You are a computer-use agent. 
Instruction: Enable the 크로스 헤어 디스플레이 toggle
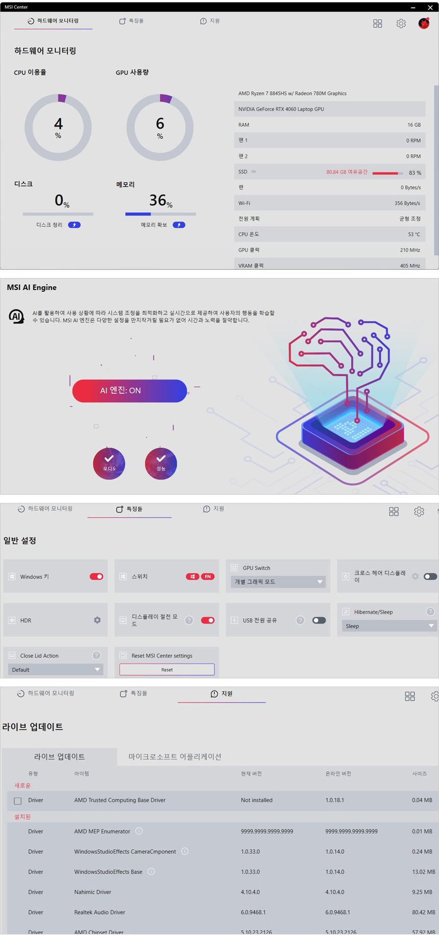point(430,576)
